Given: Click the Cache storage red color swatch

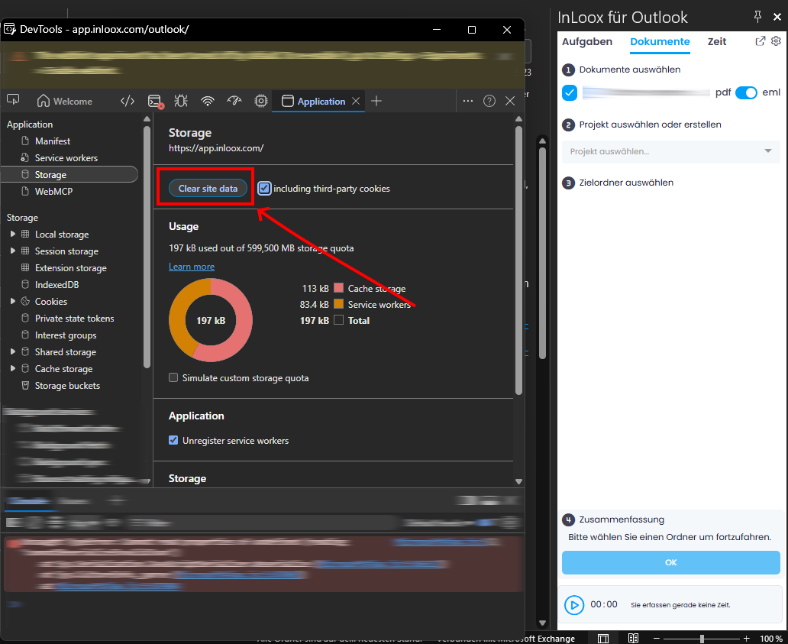Looking at the screenshot, I should pyautogui.click(x=339, y=288).
